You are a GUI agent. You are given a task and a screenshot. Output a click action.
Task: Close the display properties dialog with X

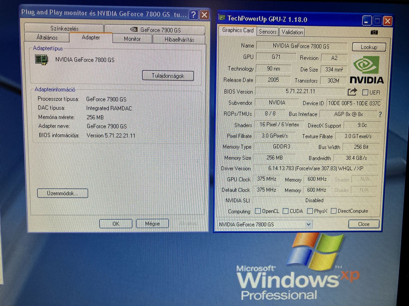(x=205, y=15)
